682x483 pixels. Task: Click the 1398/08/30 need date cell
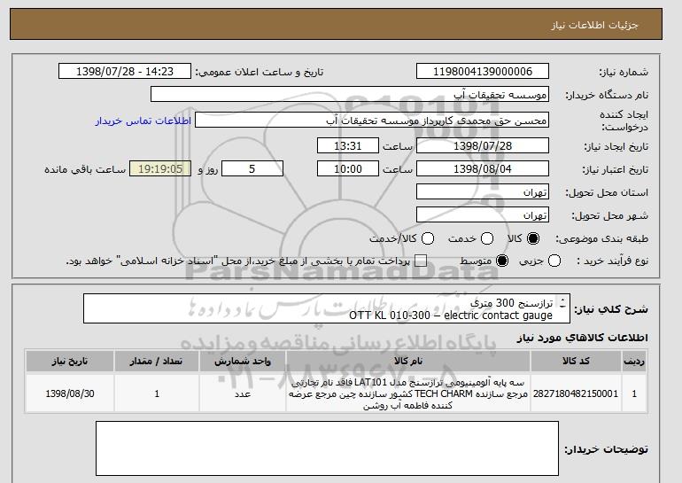pos(70,393)
